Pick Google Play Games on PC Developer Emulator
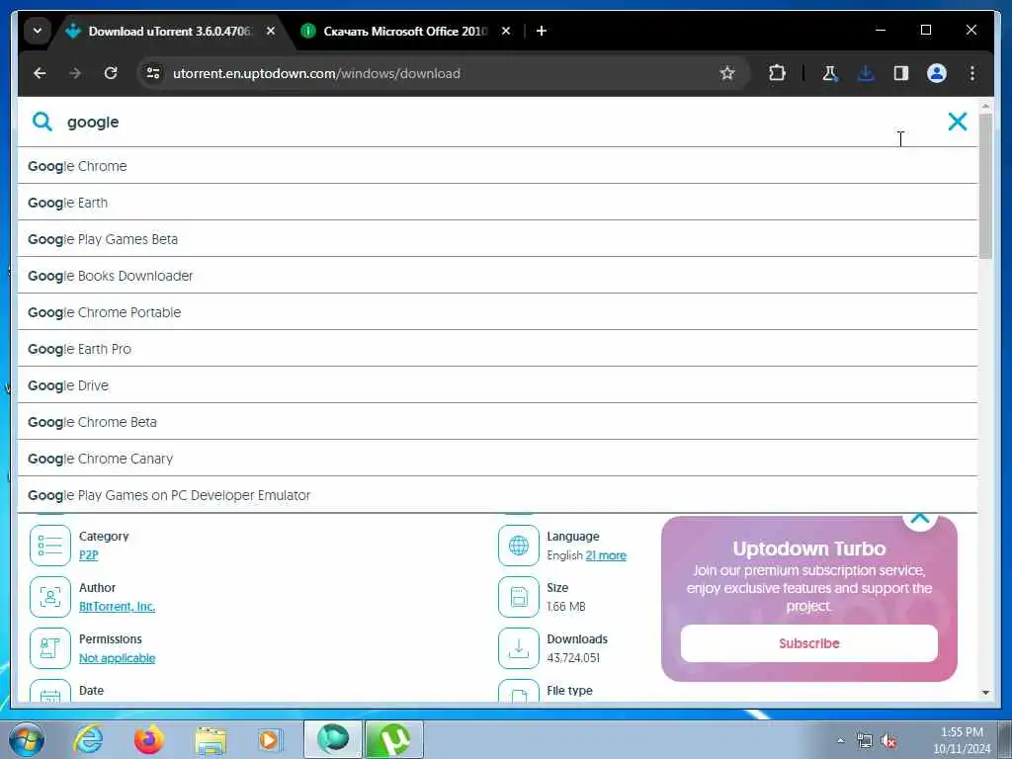Screen dimensions: 1012x759 pyautogui.click(x=497, y=495)
